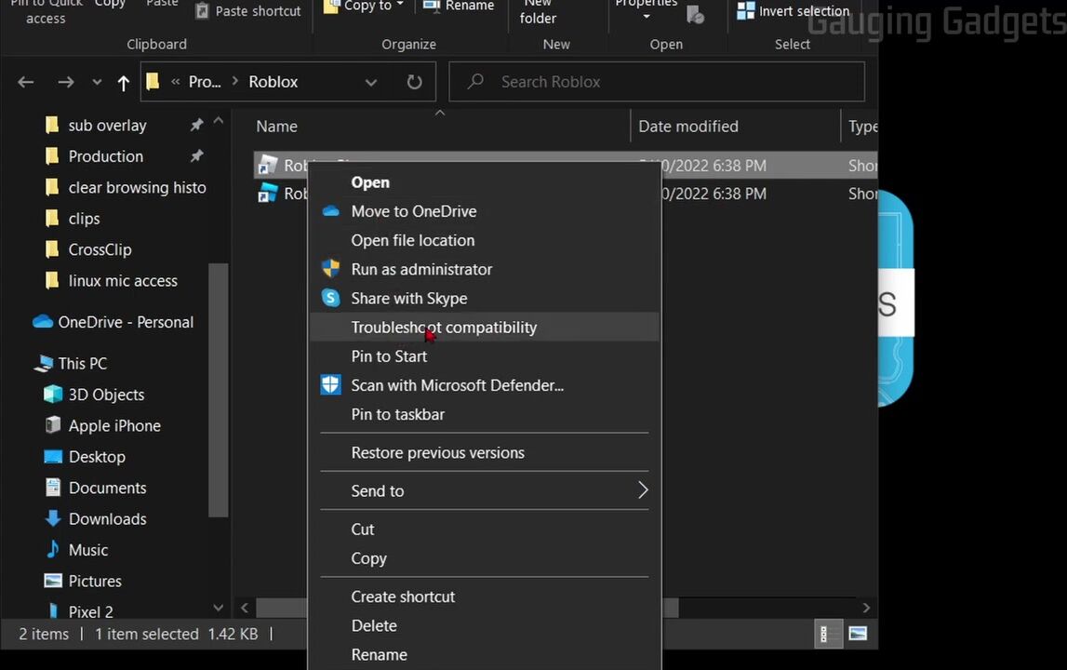This screenshot has height=670, width=1067.
Task: Expand the address bar history dropdown
Action: [371, 83]
